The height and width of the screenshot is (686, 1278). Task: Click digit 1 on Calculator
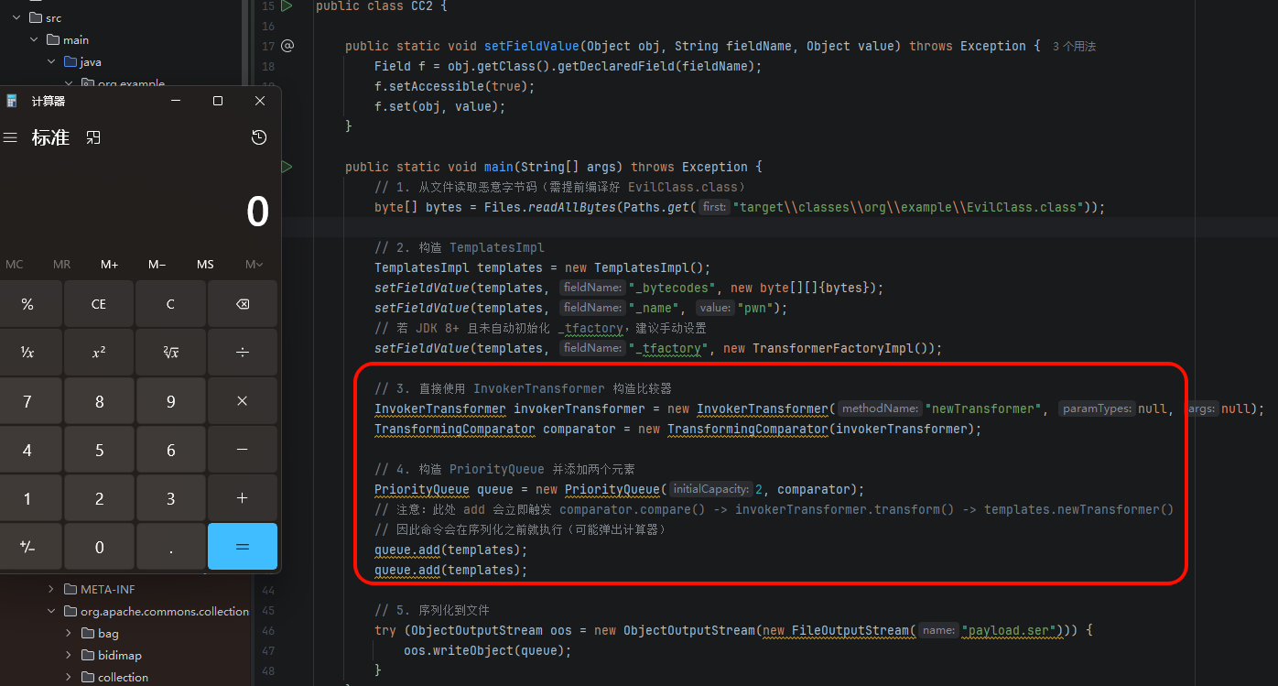[x=27, y=498]
